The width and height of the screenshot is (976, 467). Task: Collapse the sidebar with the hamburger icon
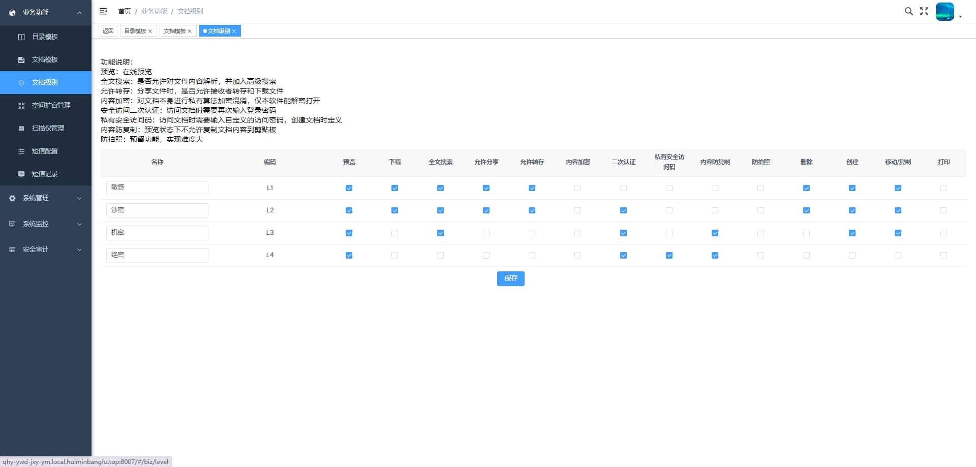(x=103, y=11)
